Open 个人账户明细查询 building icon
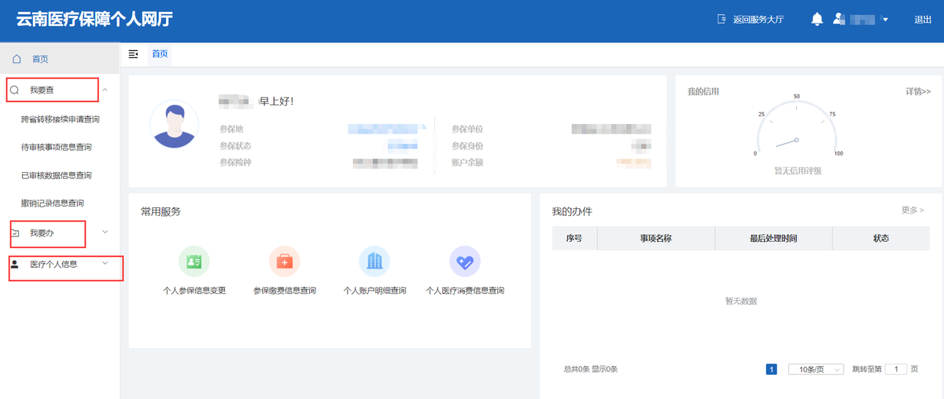The width and height of the screenshot is (944, 399). 374,262
